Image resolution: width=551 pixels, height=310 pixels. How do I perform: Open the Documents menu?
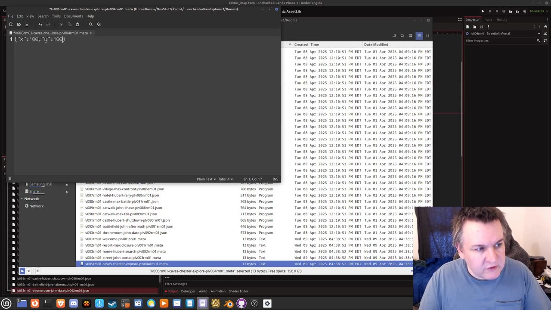74,16
